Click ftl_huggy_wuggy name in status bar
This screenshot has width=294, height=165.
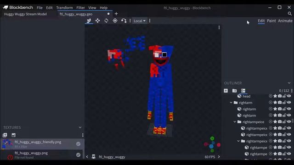(112, 157)
